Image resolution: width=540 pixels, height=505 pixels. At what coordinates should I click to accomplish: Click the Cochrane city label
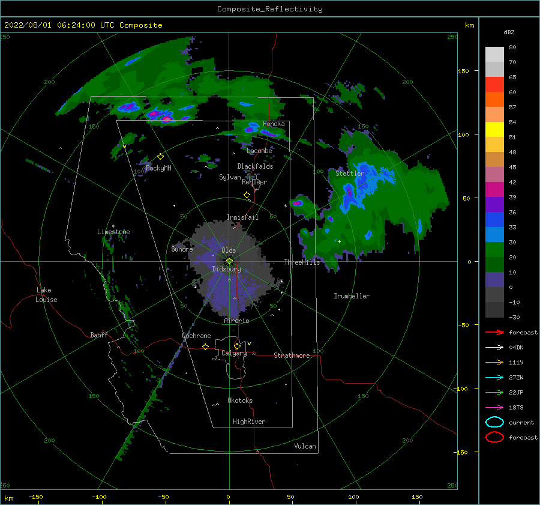pos(196,336)
